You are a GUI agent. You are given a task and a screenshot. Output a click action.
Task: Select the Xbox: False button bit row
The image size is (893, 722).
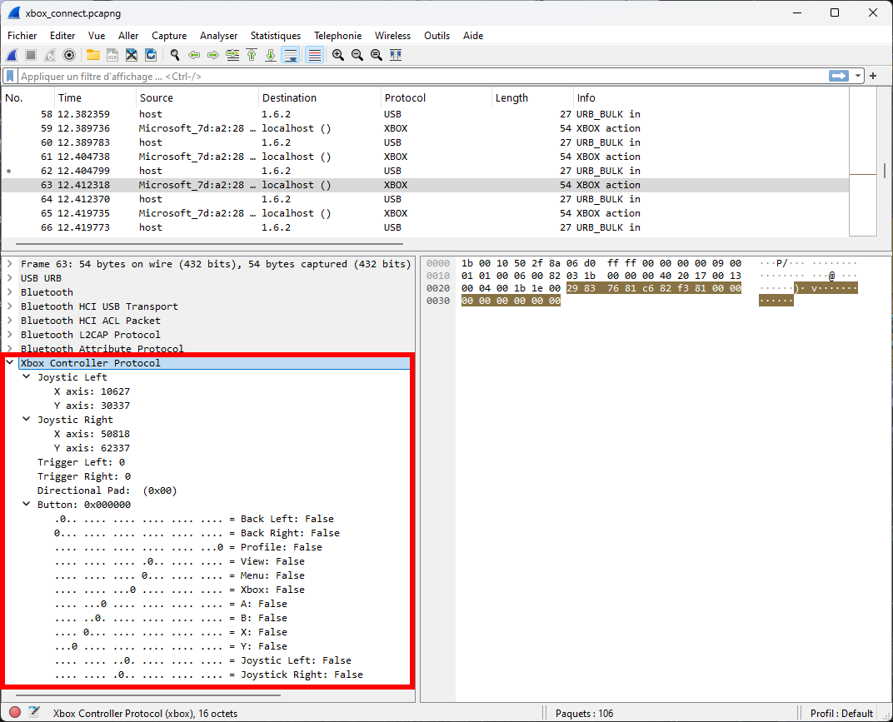[179, 590]
